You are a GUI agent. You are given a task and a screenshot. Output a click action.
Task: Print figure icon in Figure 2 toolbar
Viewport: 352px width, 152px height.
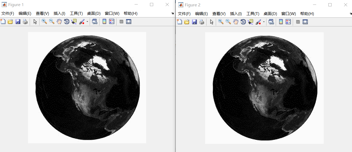point(202,22)
